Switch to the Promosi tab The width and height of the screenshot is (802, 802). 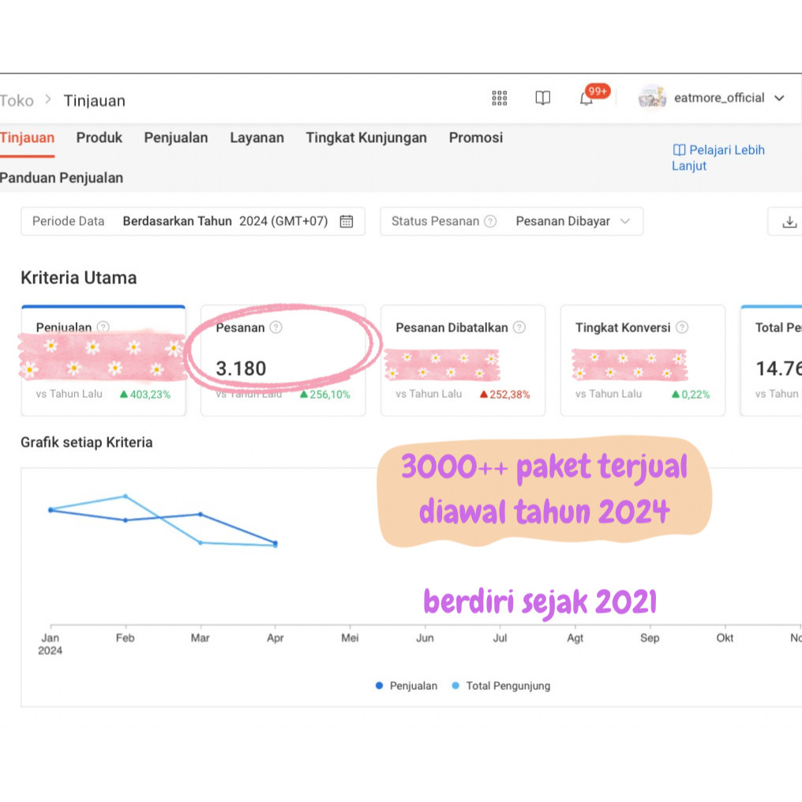[475, 137]
